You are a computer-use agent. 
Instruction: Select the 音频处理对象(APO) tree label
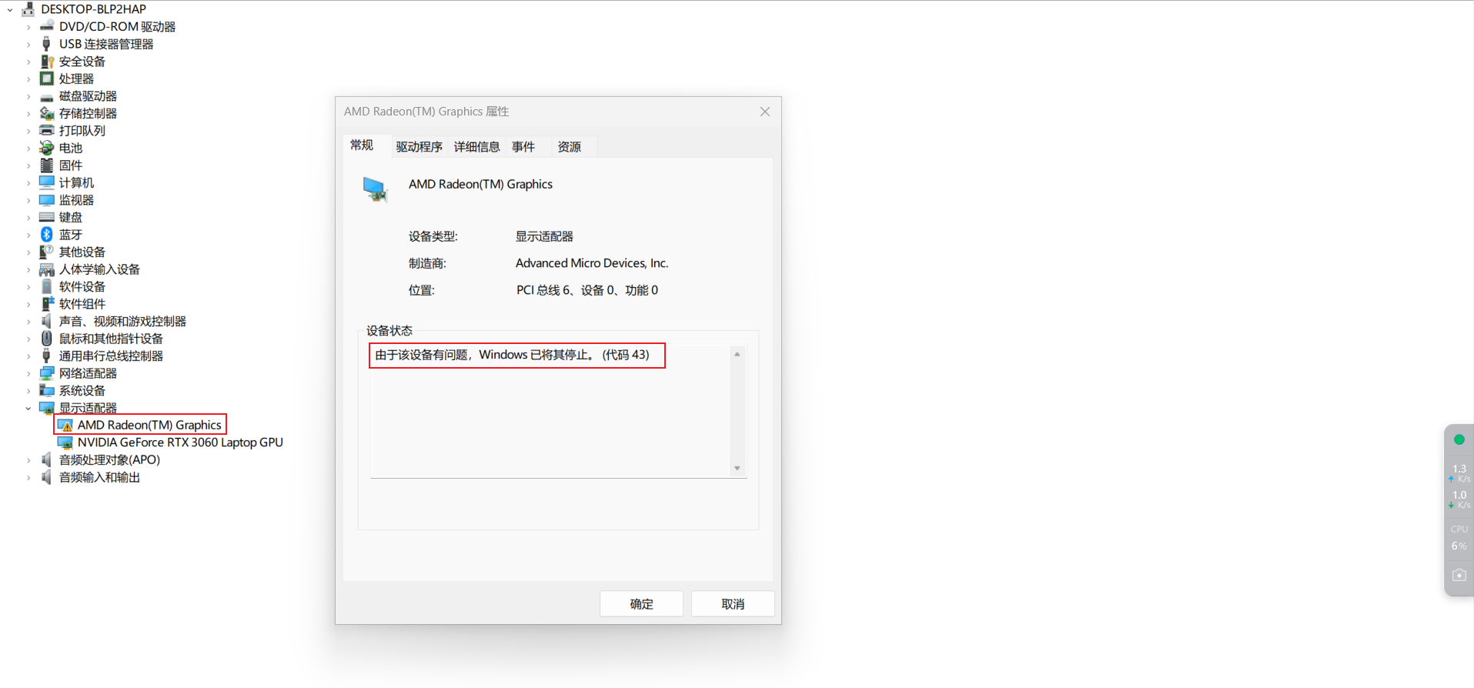(x=109, y=459)
